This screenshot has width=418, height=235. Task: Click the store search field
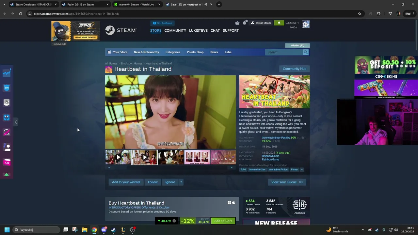[284, 52]
